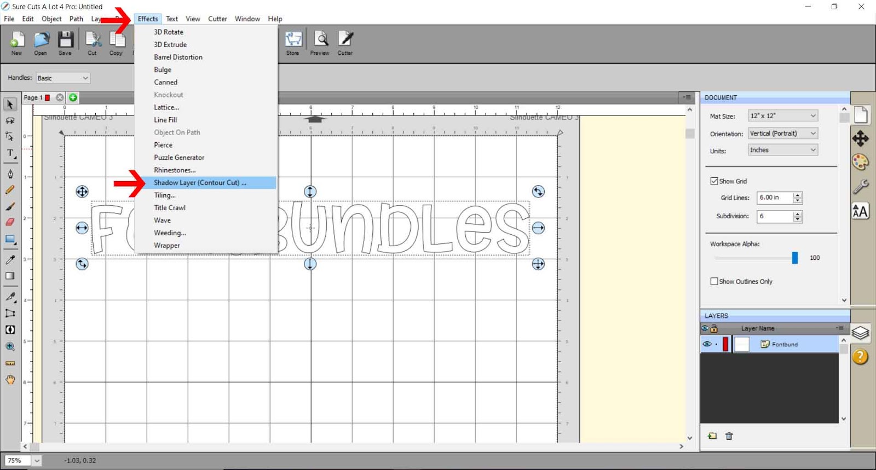Choose Puzzle Generator effect
The height and width of the screenshot is (470, 876).
206,158
